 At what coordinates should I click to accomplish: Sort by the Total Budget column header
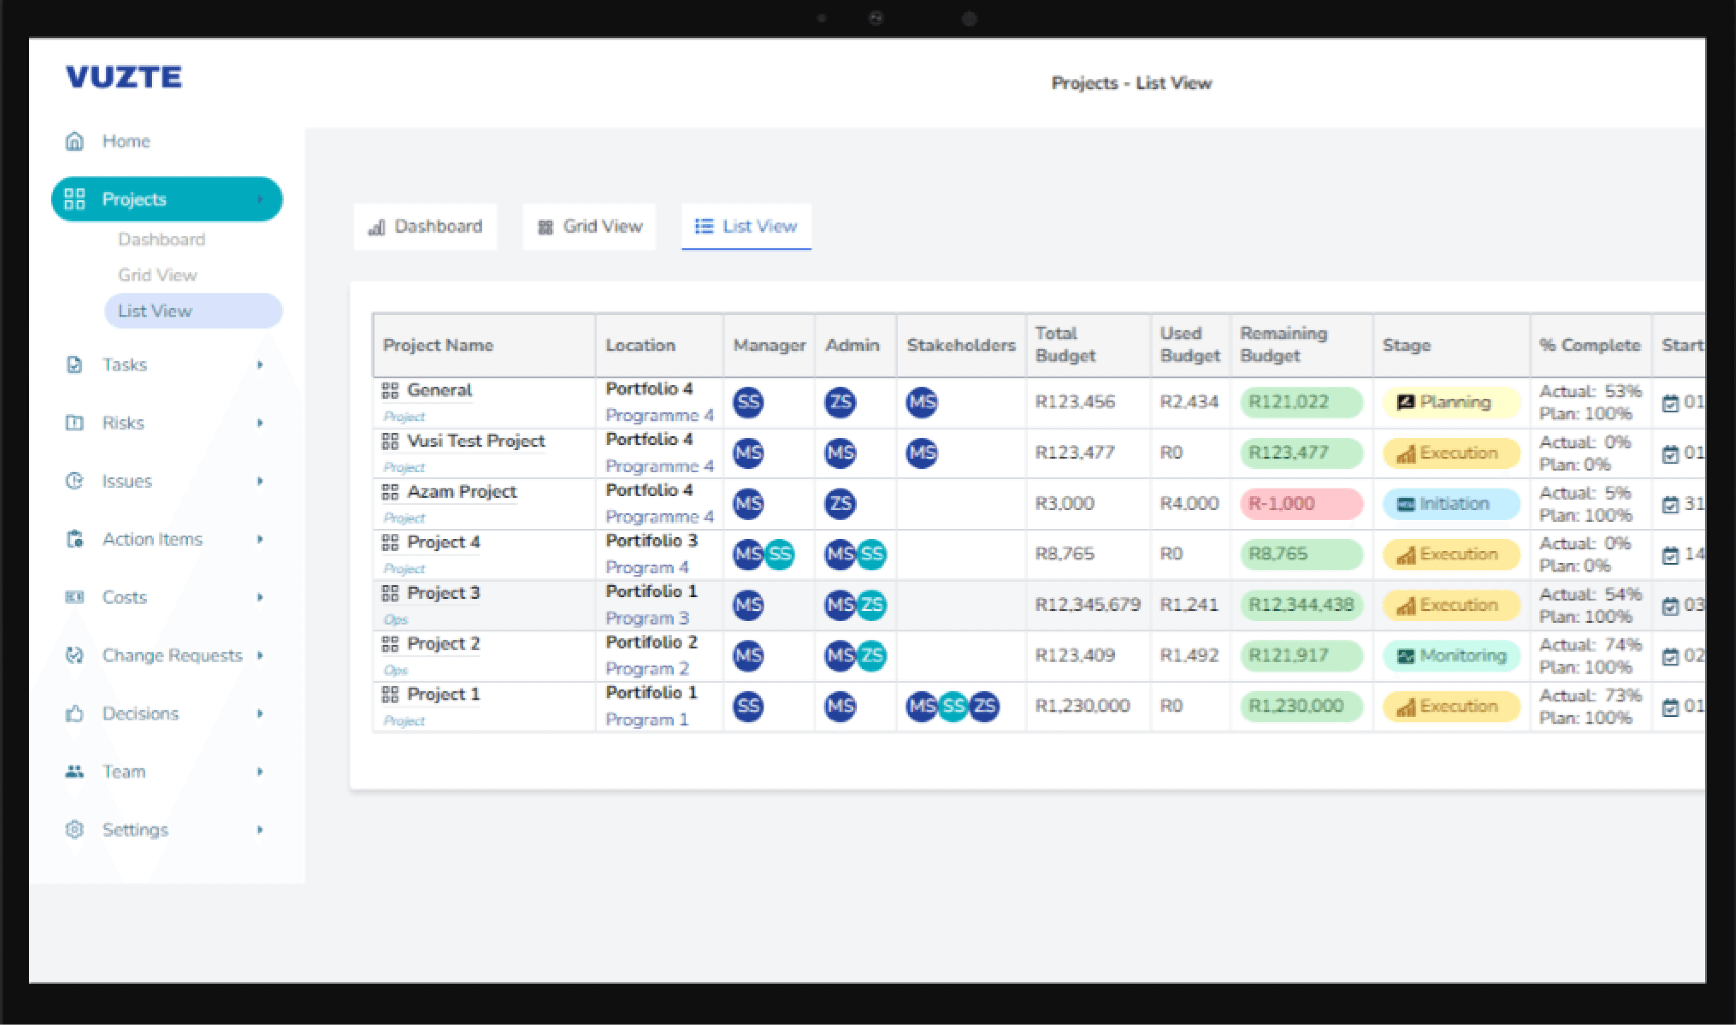1065,344
